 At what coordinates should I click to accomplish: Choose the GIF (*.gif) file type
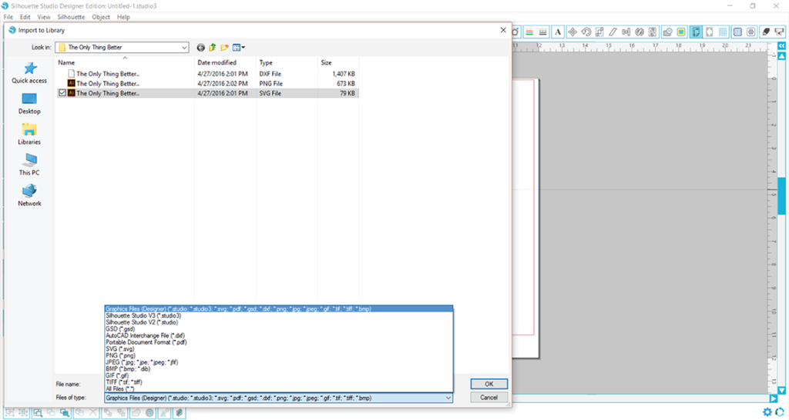pos(117,375)
